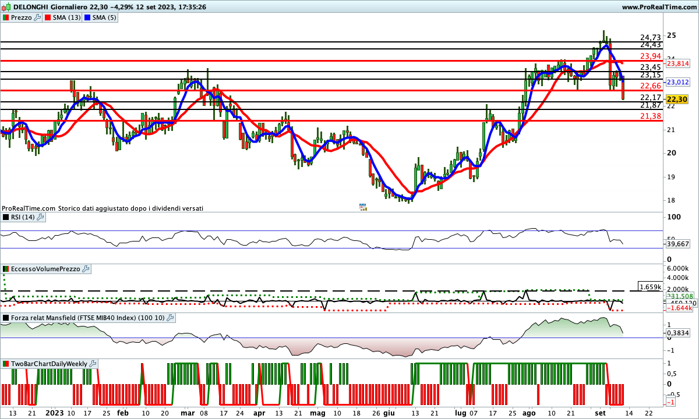The image size is (699, 419).
Task: Click the Mansfield value tag 0,3834
Action: point(678,333)
